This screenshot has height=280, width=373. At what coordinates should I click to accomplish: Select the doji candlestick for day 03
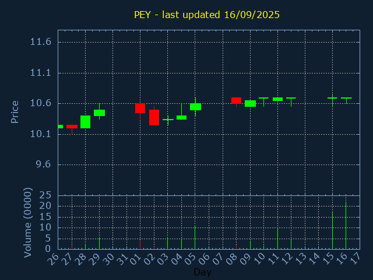click(168, 120)
